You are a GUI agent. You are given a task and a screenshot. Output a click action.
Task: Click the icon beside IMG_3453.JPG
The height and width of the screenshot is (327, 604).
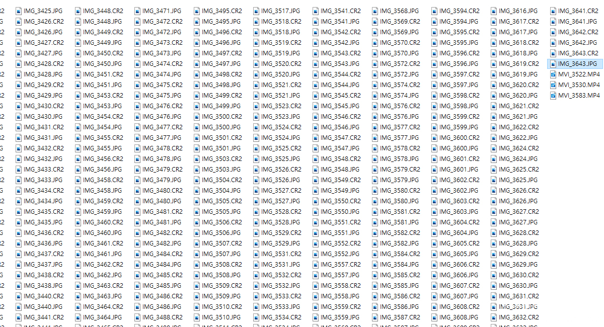click(x=78, y=106)
